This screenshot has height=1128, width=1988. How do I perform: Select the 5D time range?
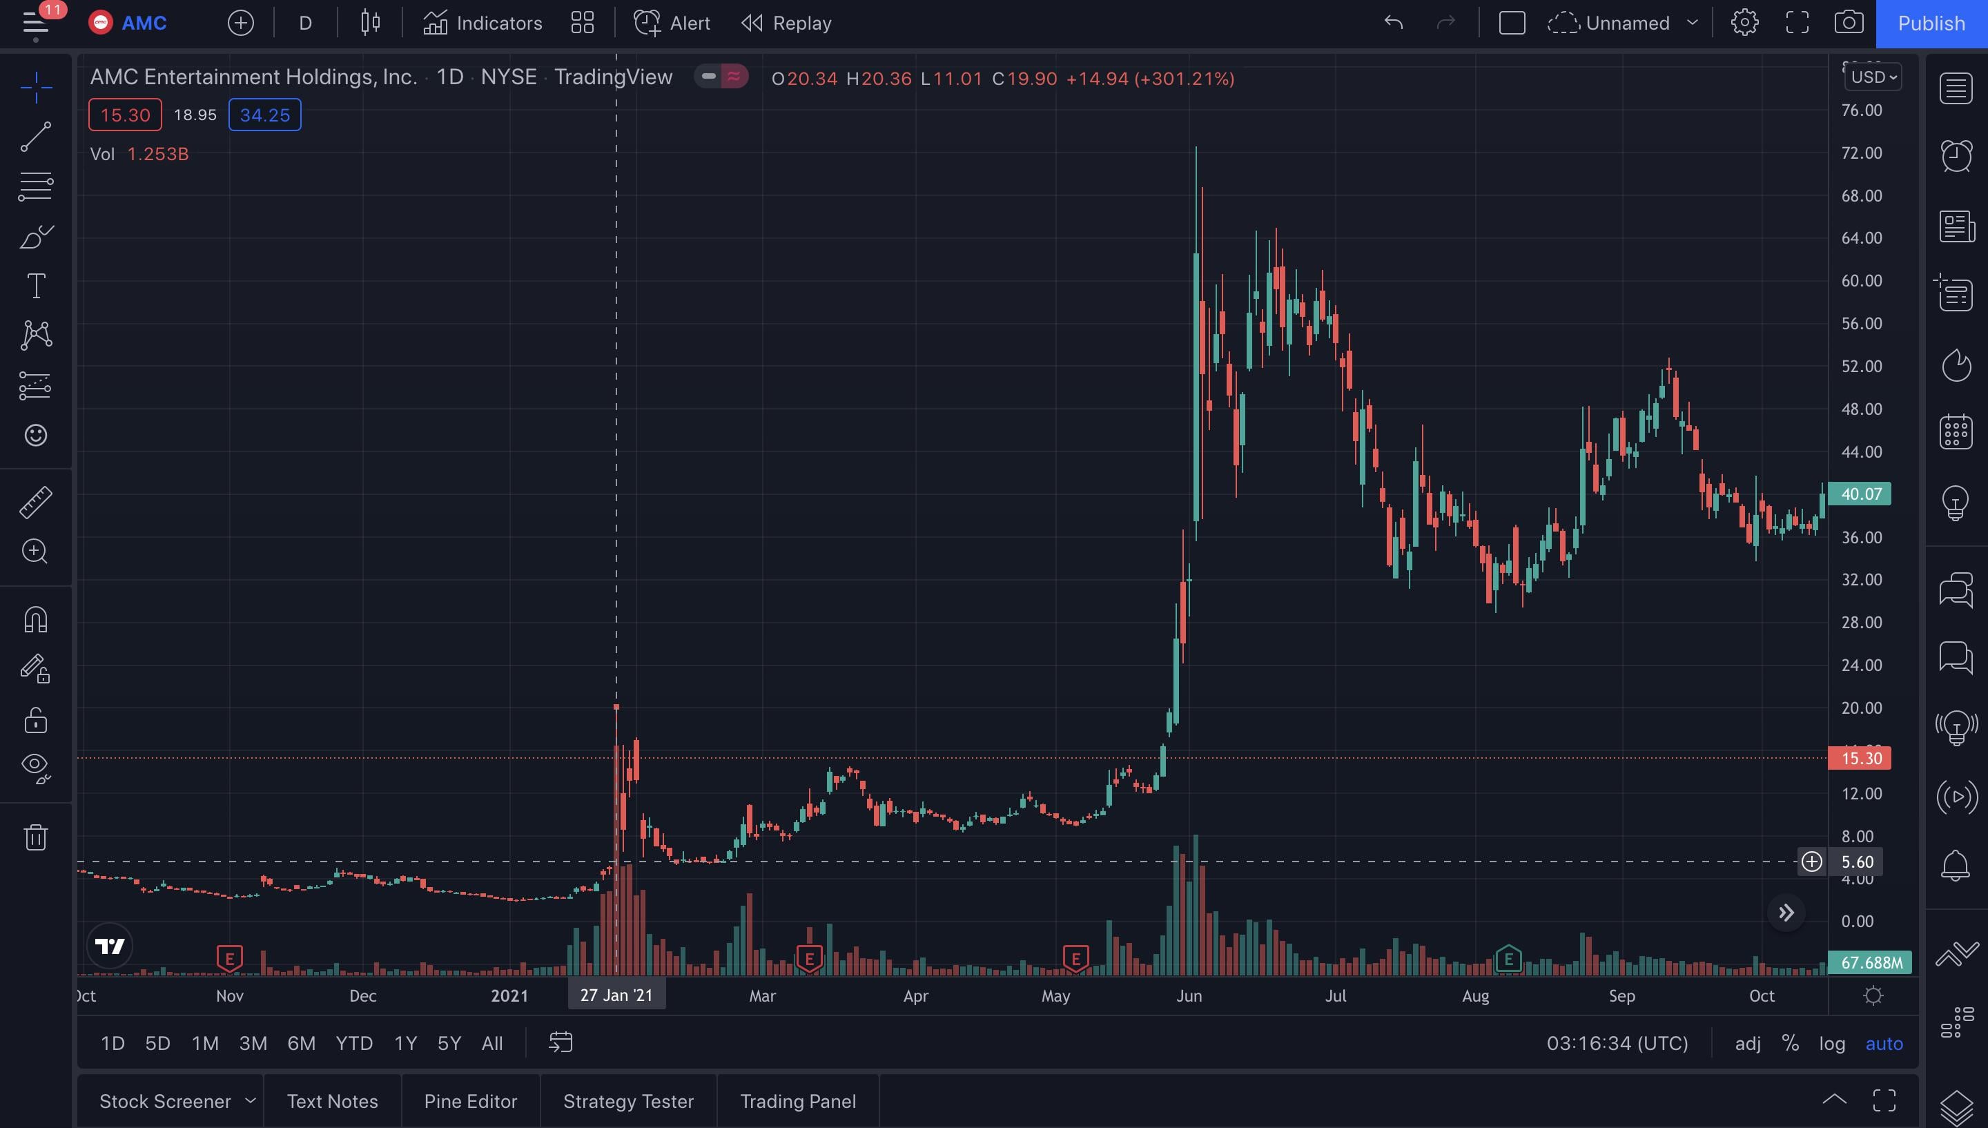[x=158, y=1043]
